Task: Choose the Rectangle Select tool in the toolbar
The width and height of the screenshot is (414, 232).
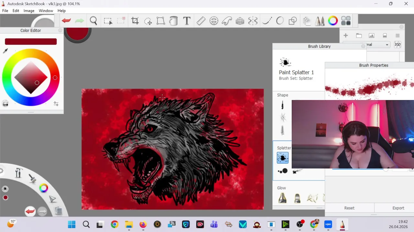Action: pyautogui.click(x=108, y=21)
